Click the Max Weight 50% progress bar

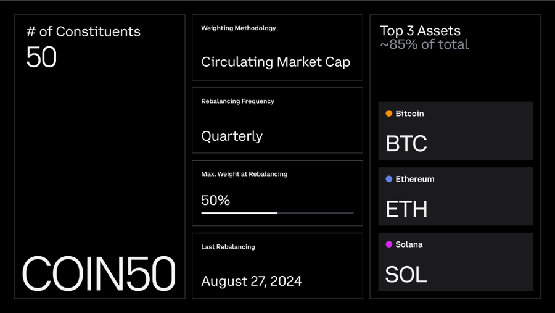pyautogui.click(x=277, y=213)
